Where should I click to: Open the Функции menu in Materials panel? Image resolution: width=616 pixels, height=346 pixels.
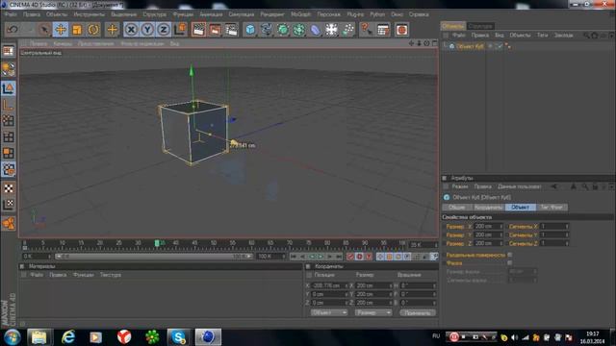coord(84,275)
